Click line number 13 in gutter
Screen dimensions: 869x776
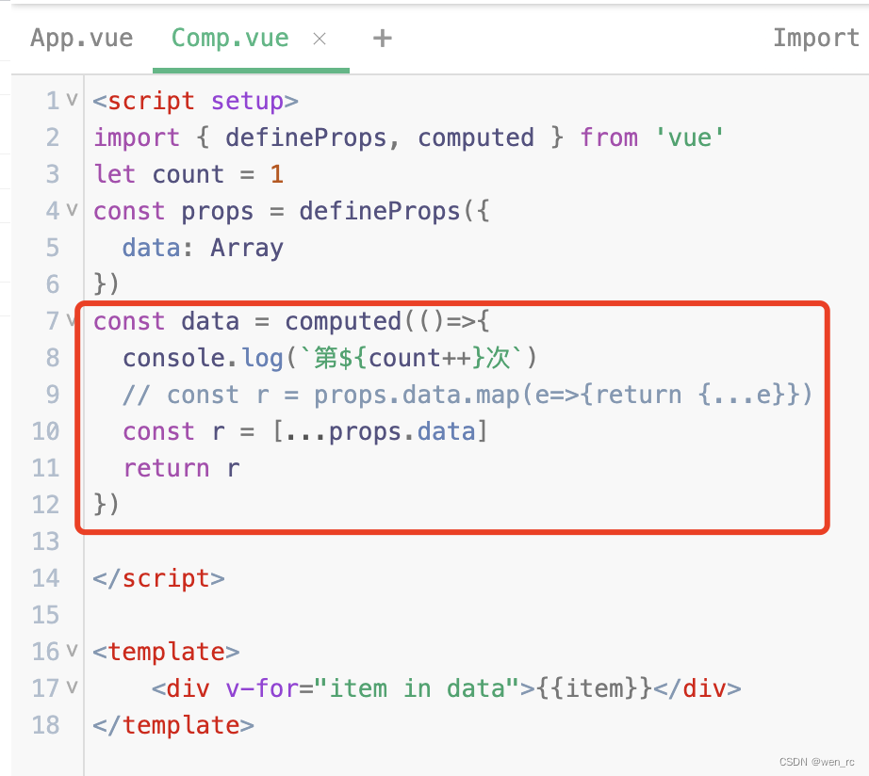pyautogui.click(x=45, y=542)
